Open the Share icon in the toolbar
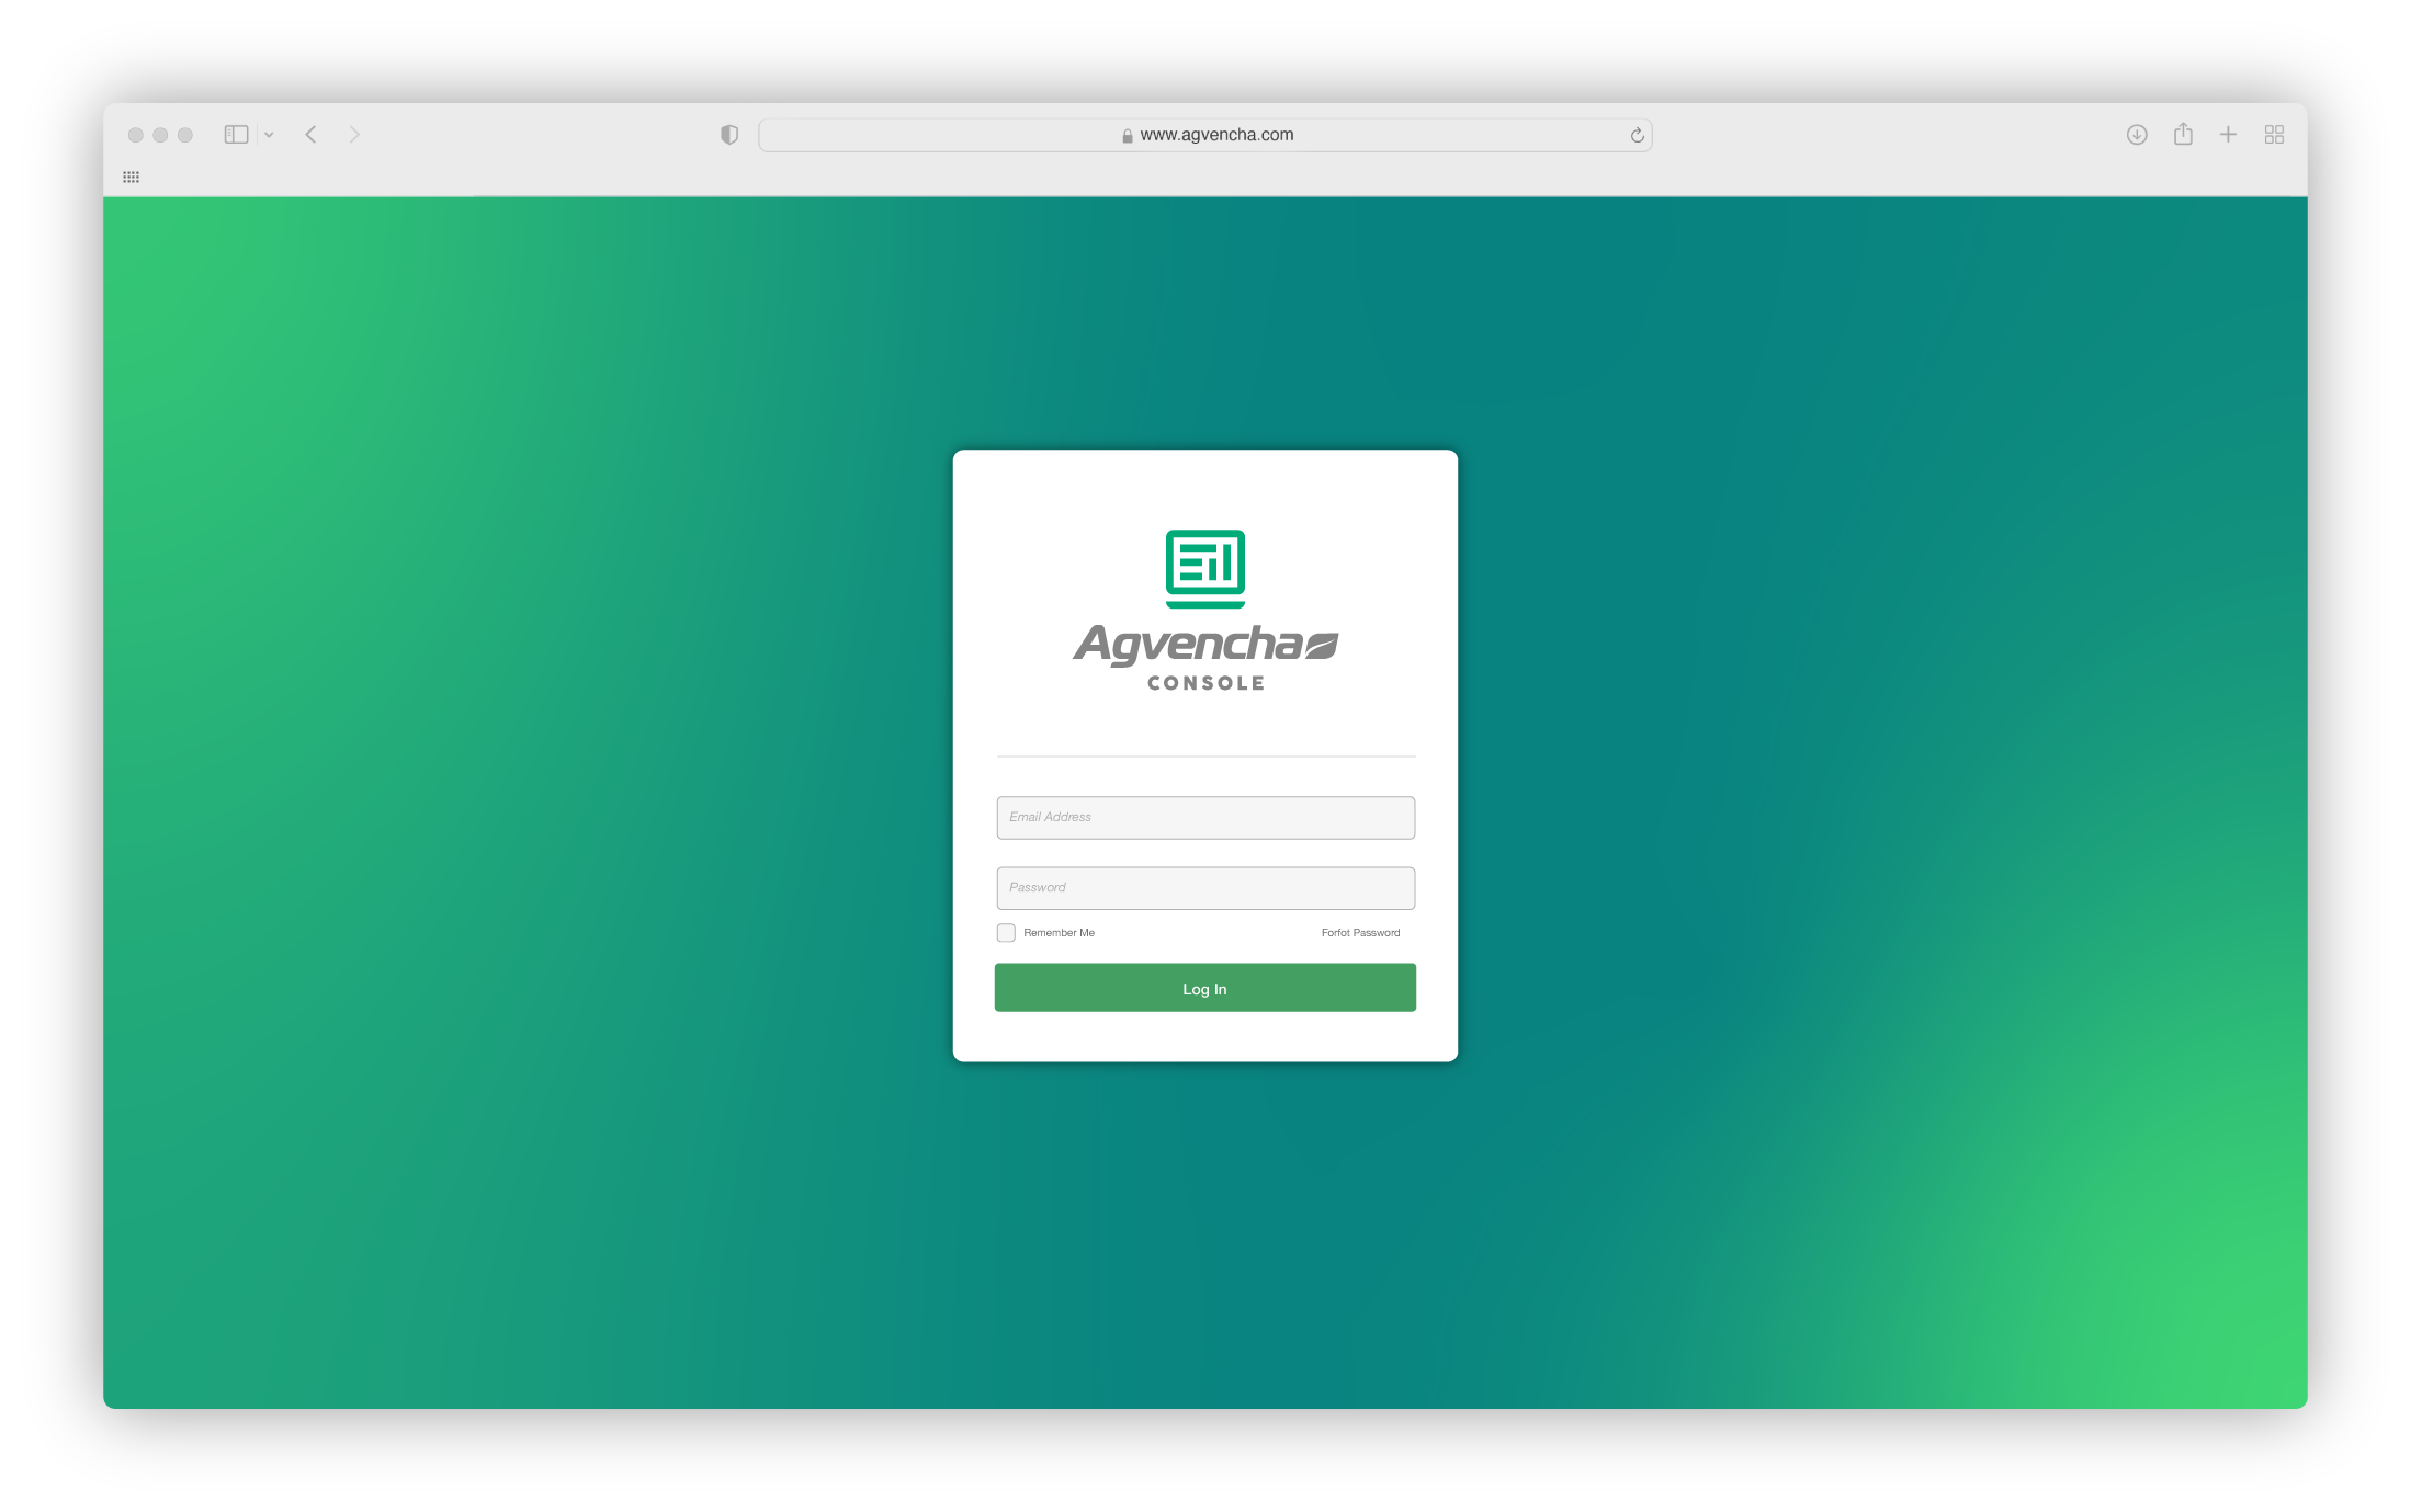This screenshot has height=1512, width=2411. (x=2183, y=134)
